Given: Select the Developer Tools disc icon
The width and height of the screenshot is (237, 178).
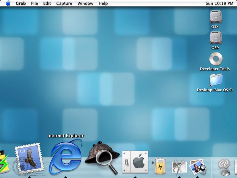Looking at the screenshot, I should [215, 59].
